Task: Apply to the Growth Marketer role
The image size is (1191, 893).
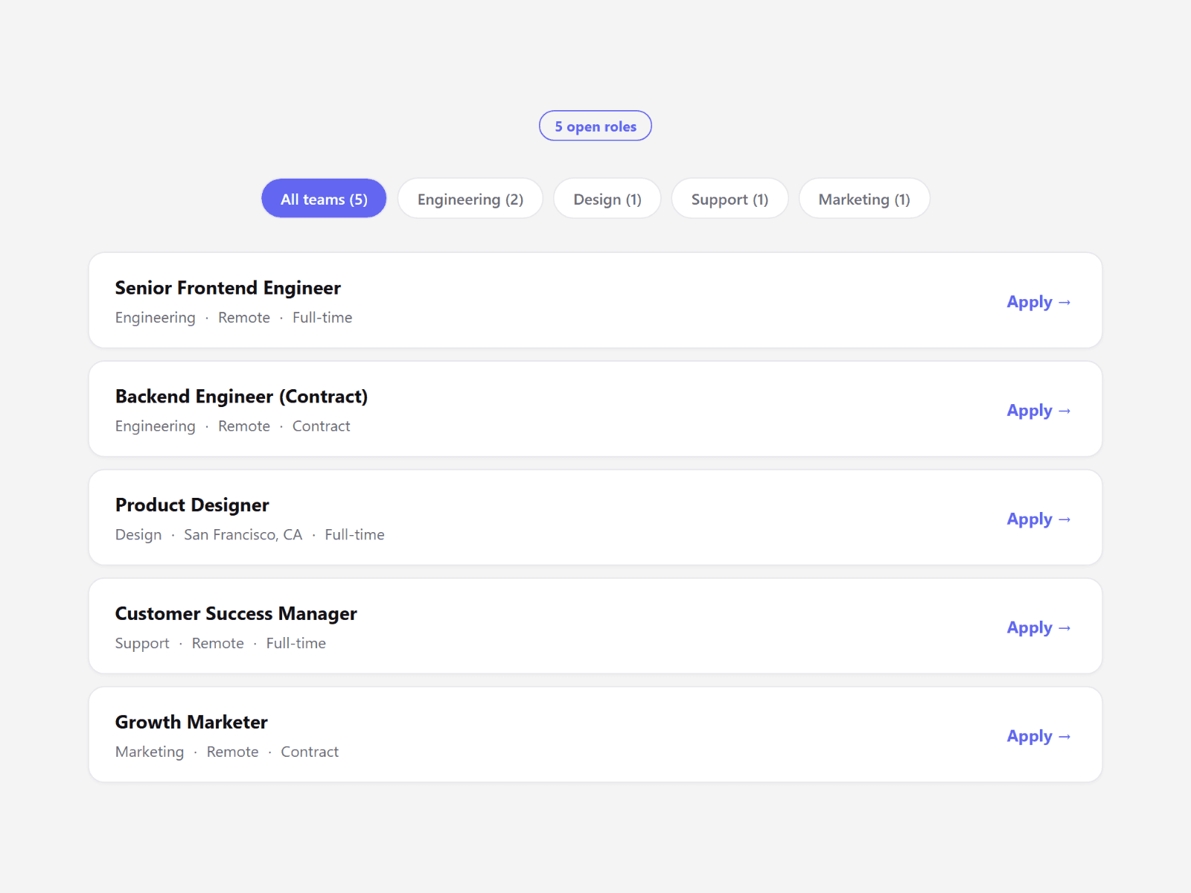Action: coord(1038,736)
